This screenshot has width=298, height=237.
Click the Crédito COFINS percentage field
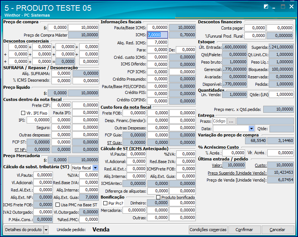pos(158,101)
